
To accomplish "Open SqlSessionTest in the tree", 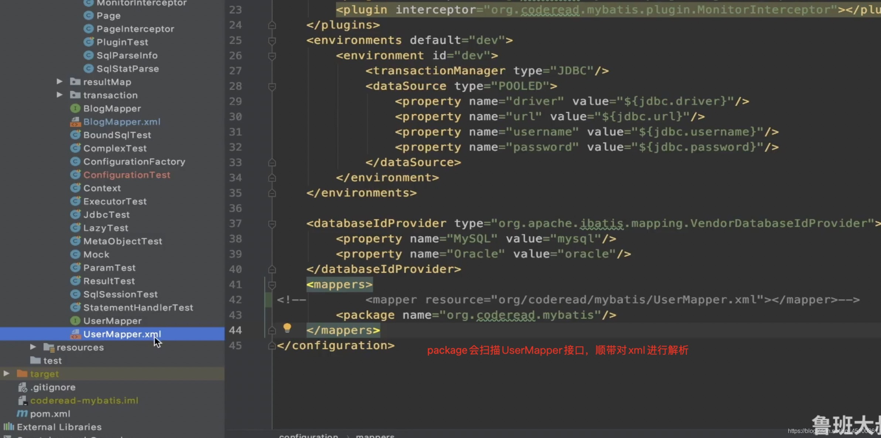I will (x=120, y=294).
